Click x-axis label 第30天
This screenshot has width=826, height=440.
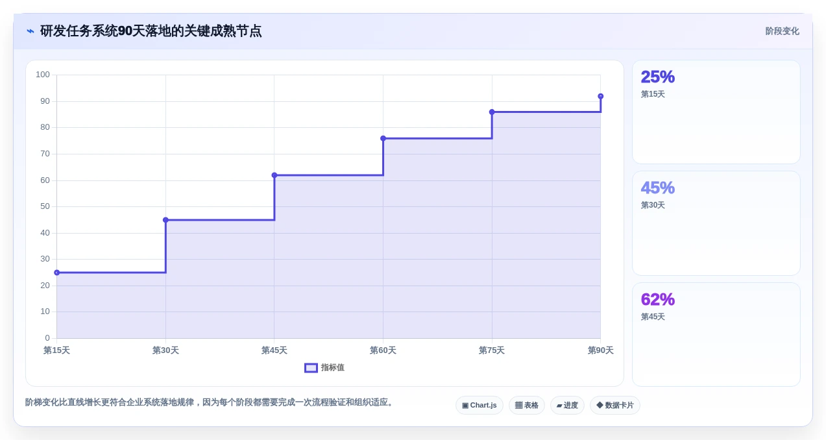165,350
